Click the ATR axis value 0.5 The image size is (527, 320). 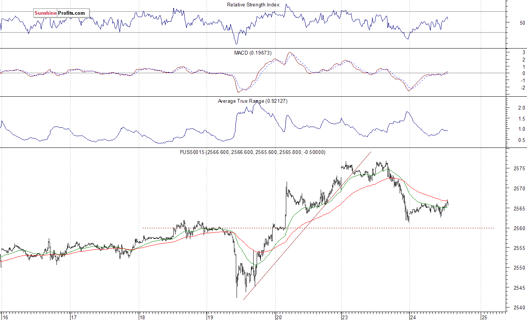521,140
